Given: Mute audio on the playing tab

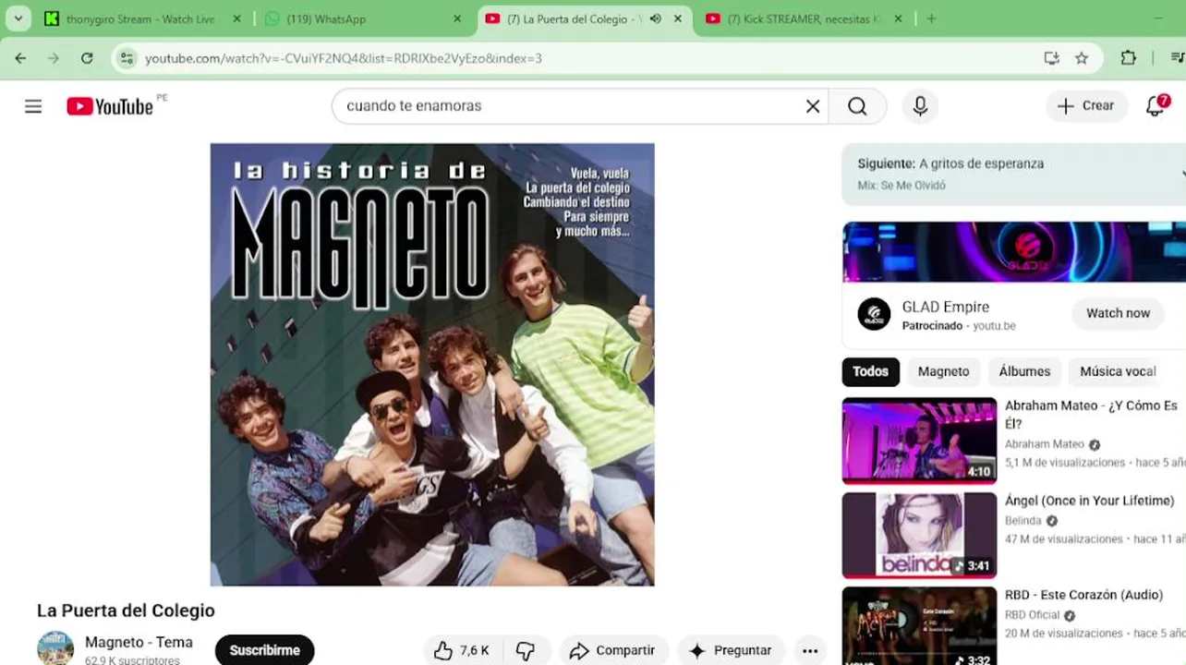Looking at the screenshot, I should (655, 18).
